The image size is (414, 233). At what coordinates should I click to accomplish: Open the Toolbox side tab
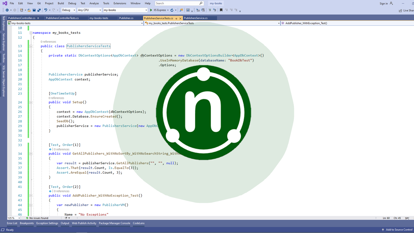pyautogui.click(x=4, y=58)
